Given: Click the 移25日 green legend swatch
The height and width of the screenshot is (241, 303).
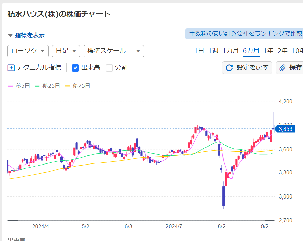Looking at the screenshot, I should coord(37,86).
